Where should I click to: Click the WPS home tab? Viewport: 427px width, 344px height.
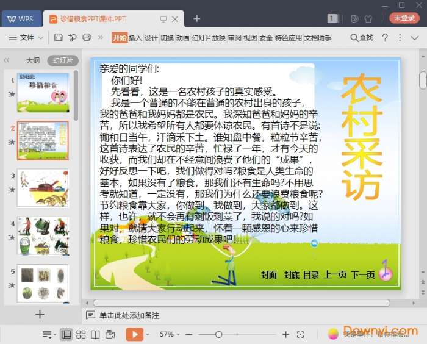(x=22, y=19)
